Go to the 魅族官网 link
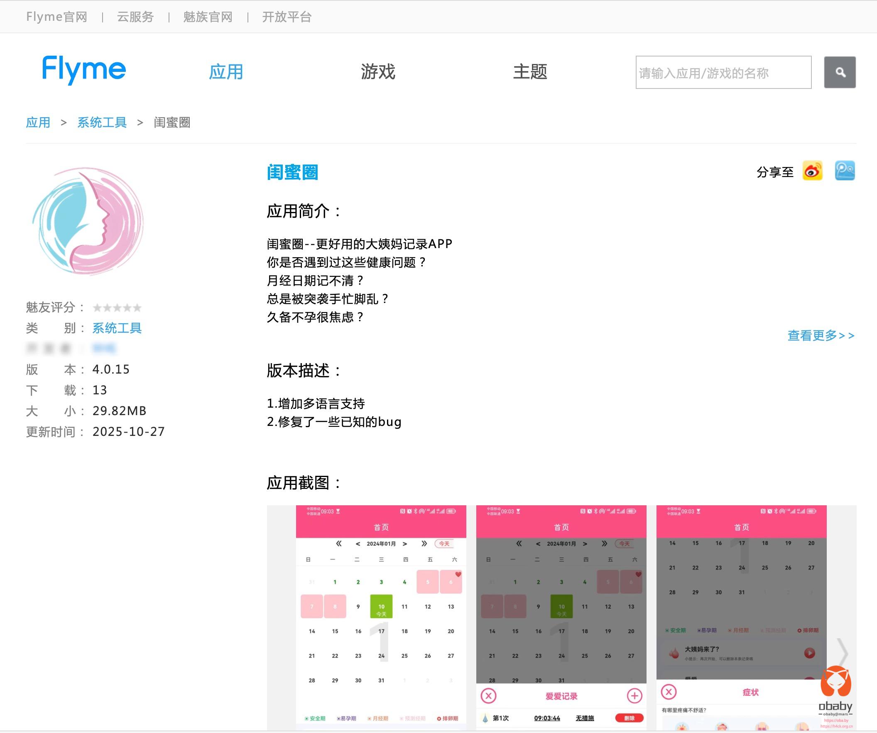The width and height of the screenshot is (877, 733). [208, 17]
